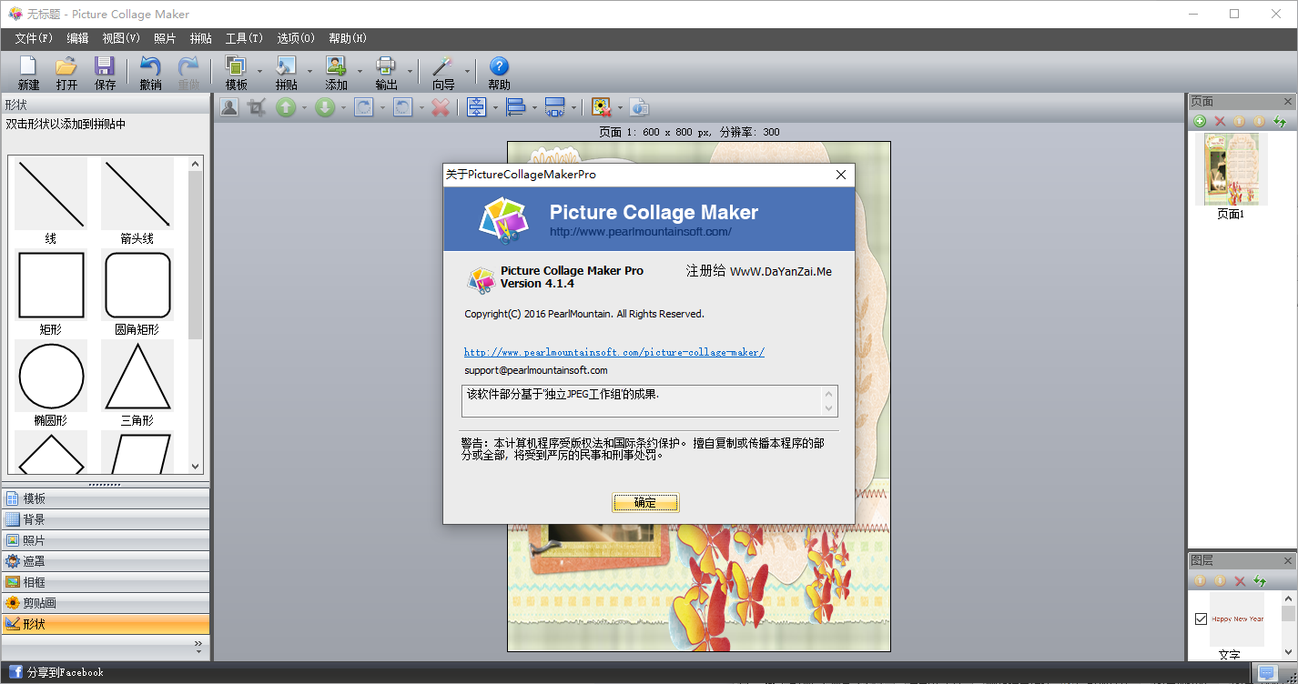
Task: Open dropdown arrow next to 添加 button
Action: [x=360, y=71]
